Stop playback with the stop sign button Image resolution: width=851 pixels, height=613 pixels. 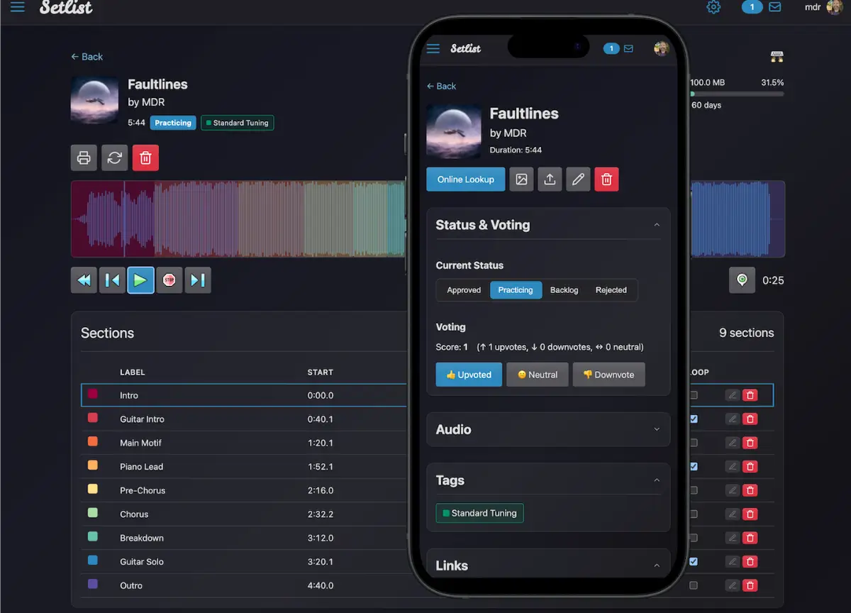tap(169, 280)
